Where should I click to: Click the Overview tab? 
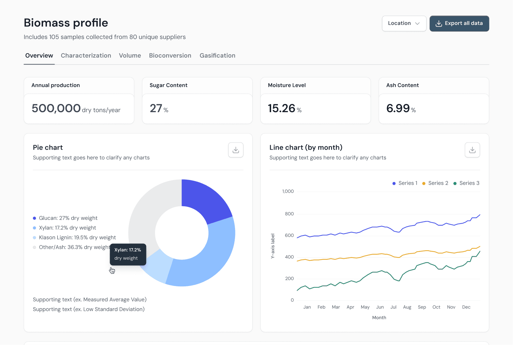[39, 56]
